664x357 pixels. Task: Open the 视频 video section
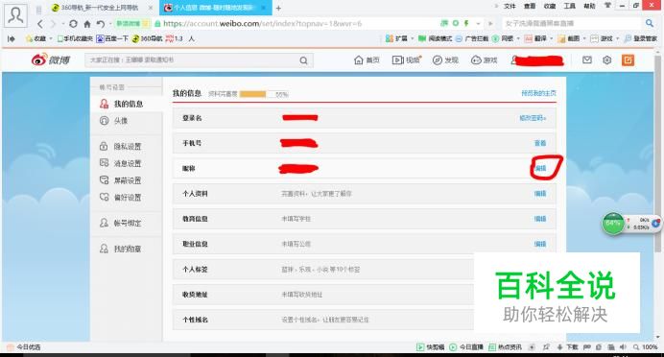click(x=406, y=60)
